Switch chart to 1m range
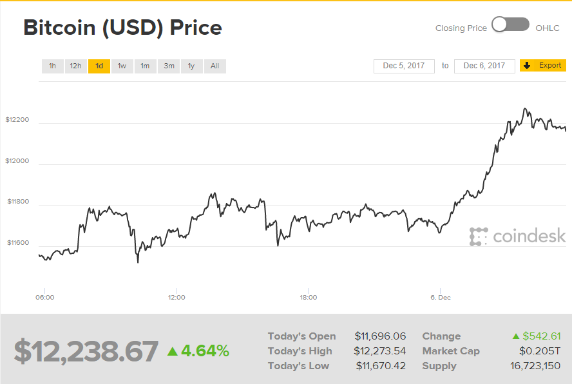The image size is (572, 384). pos(145,66)
